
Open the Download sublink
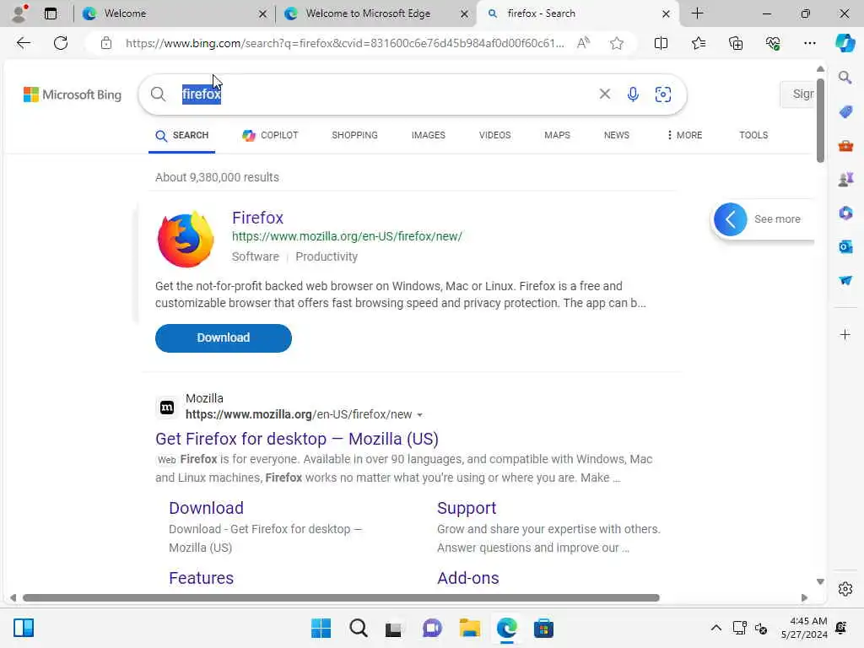click(x=206, y=507)
